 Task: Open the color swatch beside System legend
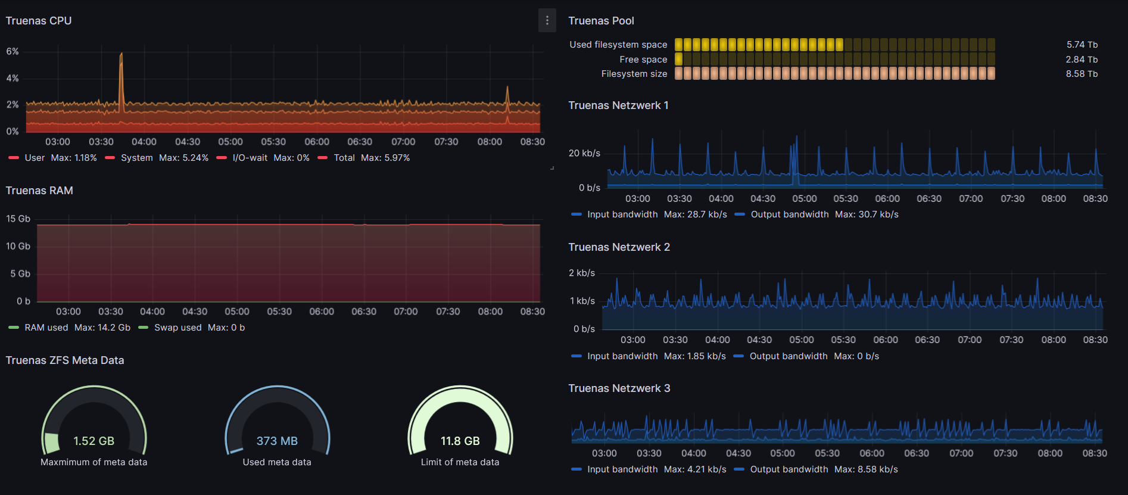(110, 158)
